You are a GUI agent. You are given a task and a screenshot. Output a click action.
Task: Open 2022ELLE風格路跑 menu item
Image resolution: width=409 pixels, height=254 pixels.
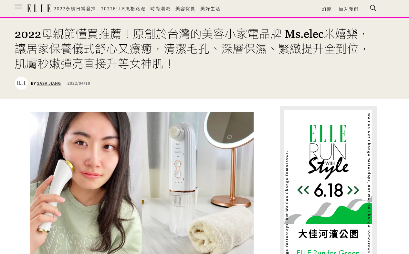click(123, 9)
